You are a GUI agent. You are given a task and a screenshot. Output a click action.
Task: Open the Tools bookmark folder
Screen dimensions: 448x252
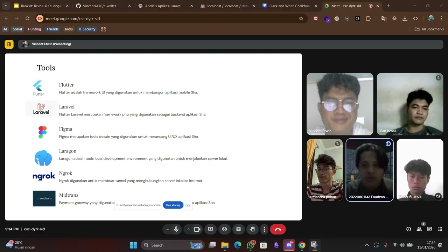pos(69,29)
